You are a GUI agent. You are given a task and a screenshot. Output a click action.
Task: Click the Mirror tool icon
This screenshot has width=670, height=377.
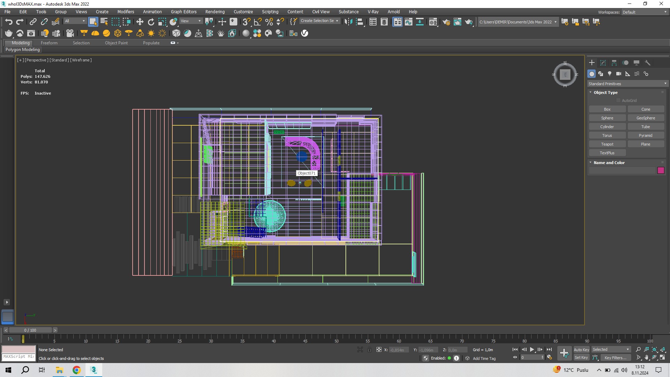point(348,22)
